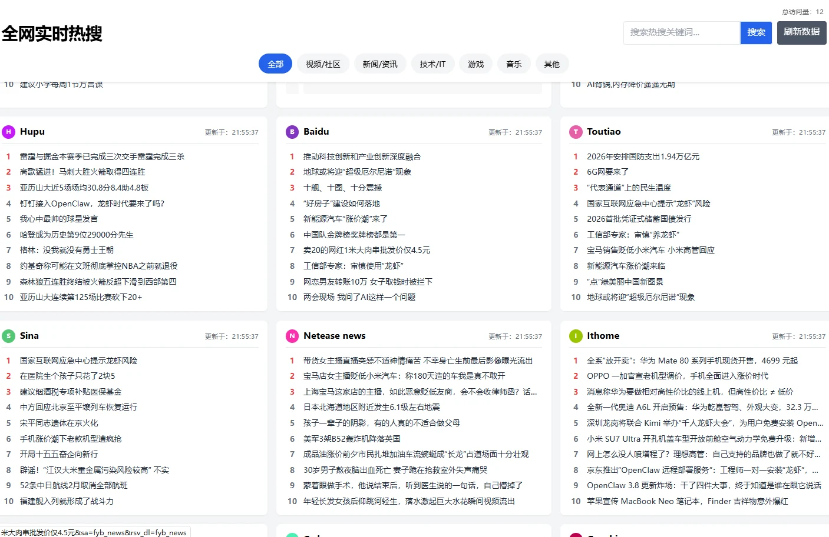Click the Baidu 'B' source icon
Viewport: 829px width, 537px height.
(x=292, y=132)
